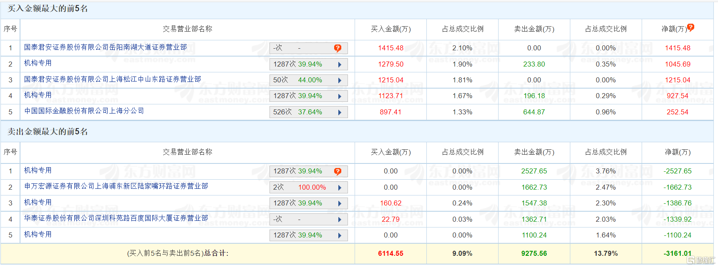
Task: Open 华泰证券股份有限公司深圳科苑路百度国际大厦证券营业部 link
Action: [116, 218]
